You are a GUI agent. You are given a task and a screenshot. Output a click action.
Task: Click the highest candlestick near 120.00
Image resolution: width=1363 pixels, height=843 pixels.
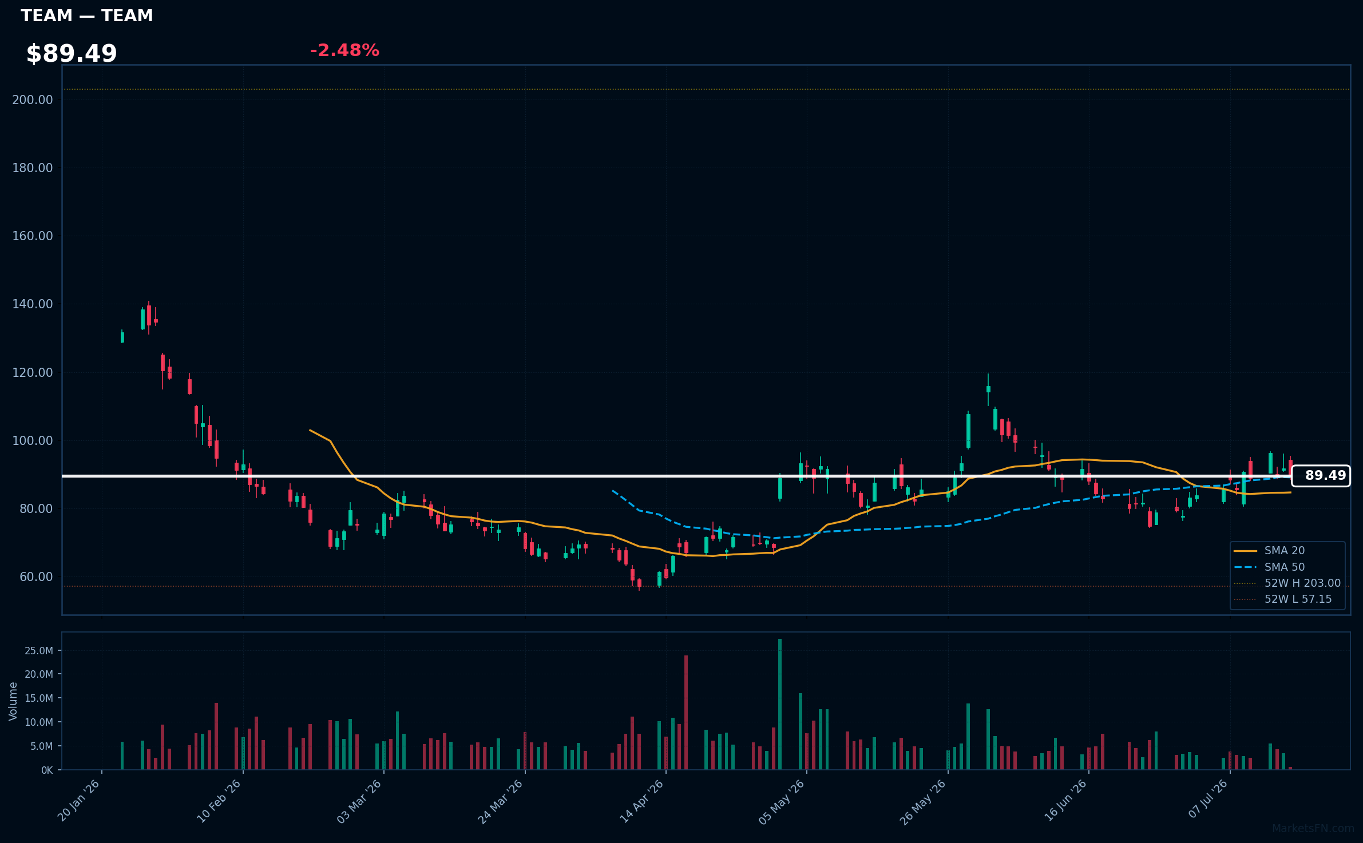pos(988,389)
